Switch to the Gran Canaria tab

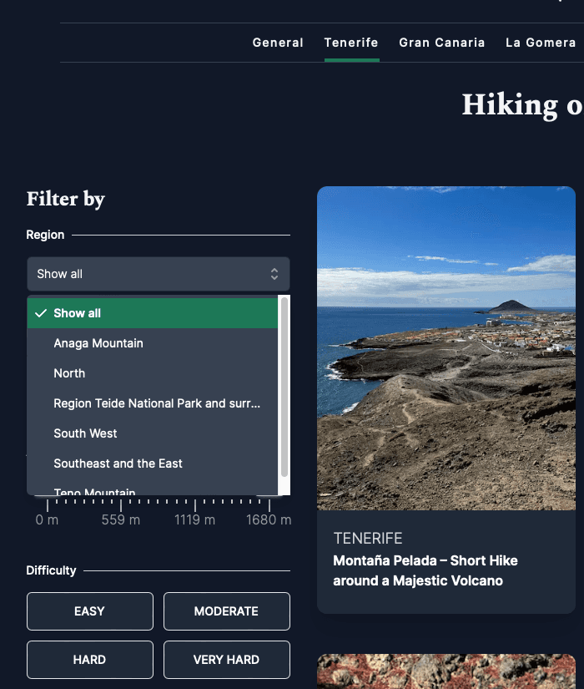(x=441, y=43)
